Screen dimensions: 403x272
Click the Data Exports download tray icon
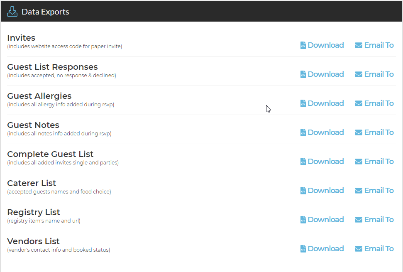12,12
